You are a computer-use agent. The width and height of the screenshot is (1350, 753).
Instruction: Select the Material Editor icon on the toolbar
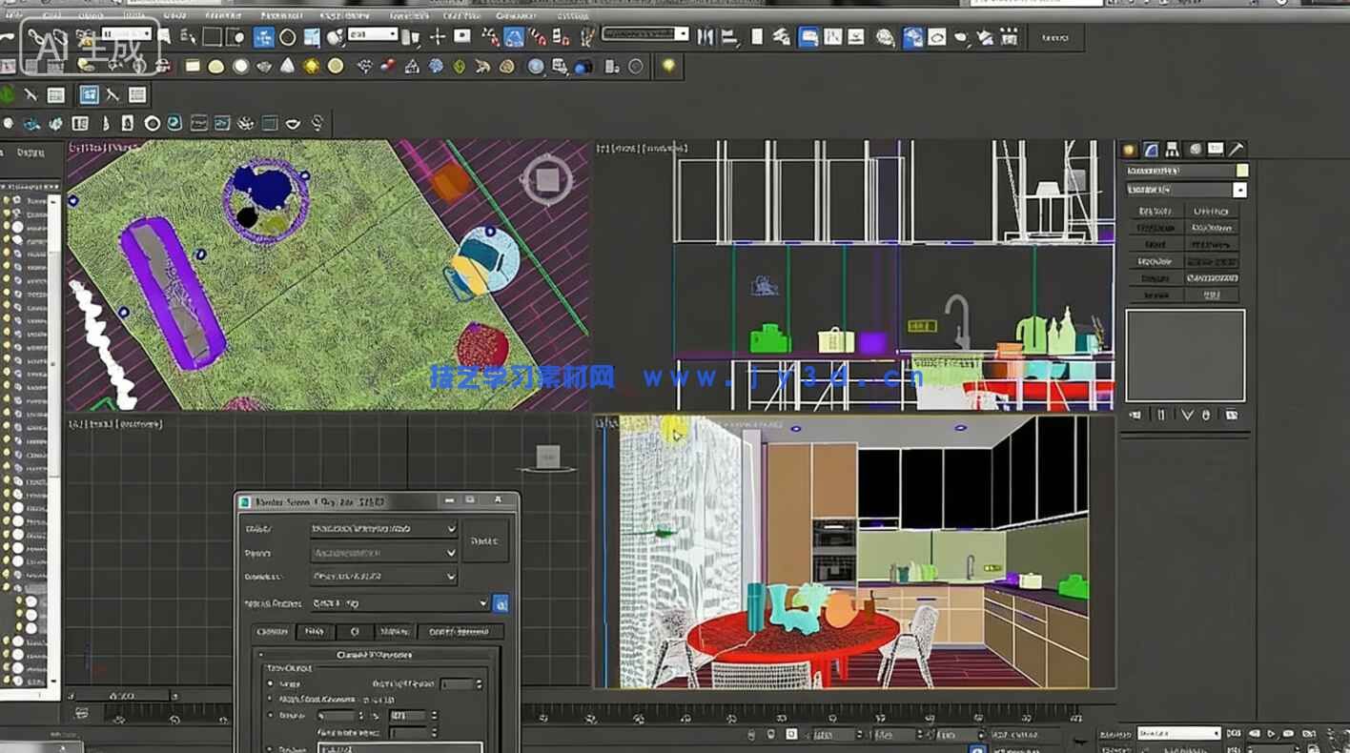886,37
